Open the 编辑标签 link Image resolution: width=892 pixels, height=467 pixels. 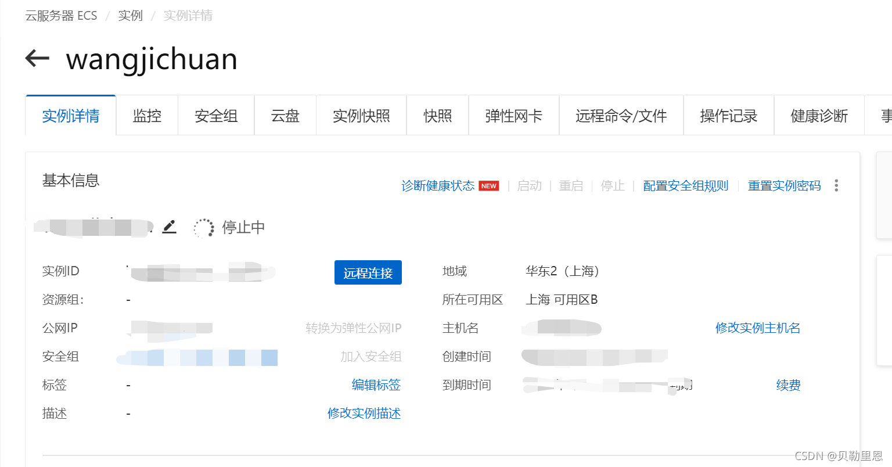[376, 385]
